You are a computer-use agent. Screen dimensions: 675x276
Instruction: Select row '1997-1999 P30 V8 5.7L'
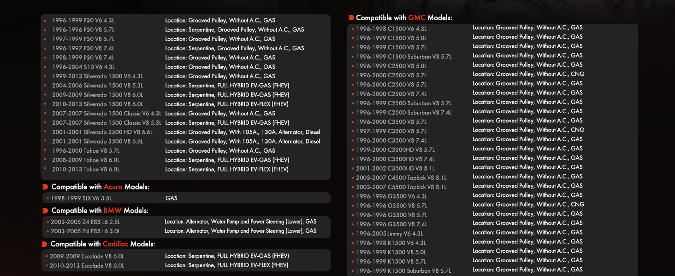[x=83, y=39]
